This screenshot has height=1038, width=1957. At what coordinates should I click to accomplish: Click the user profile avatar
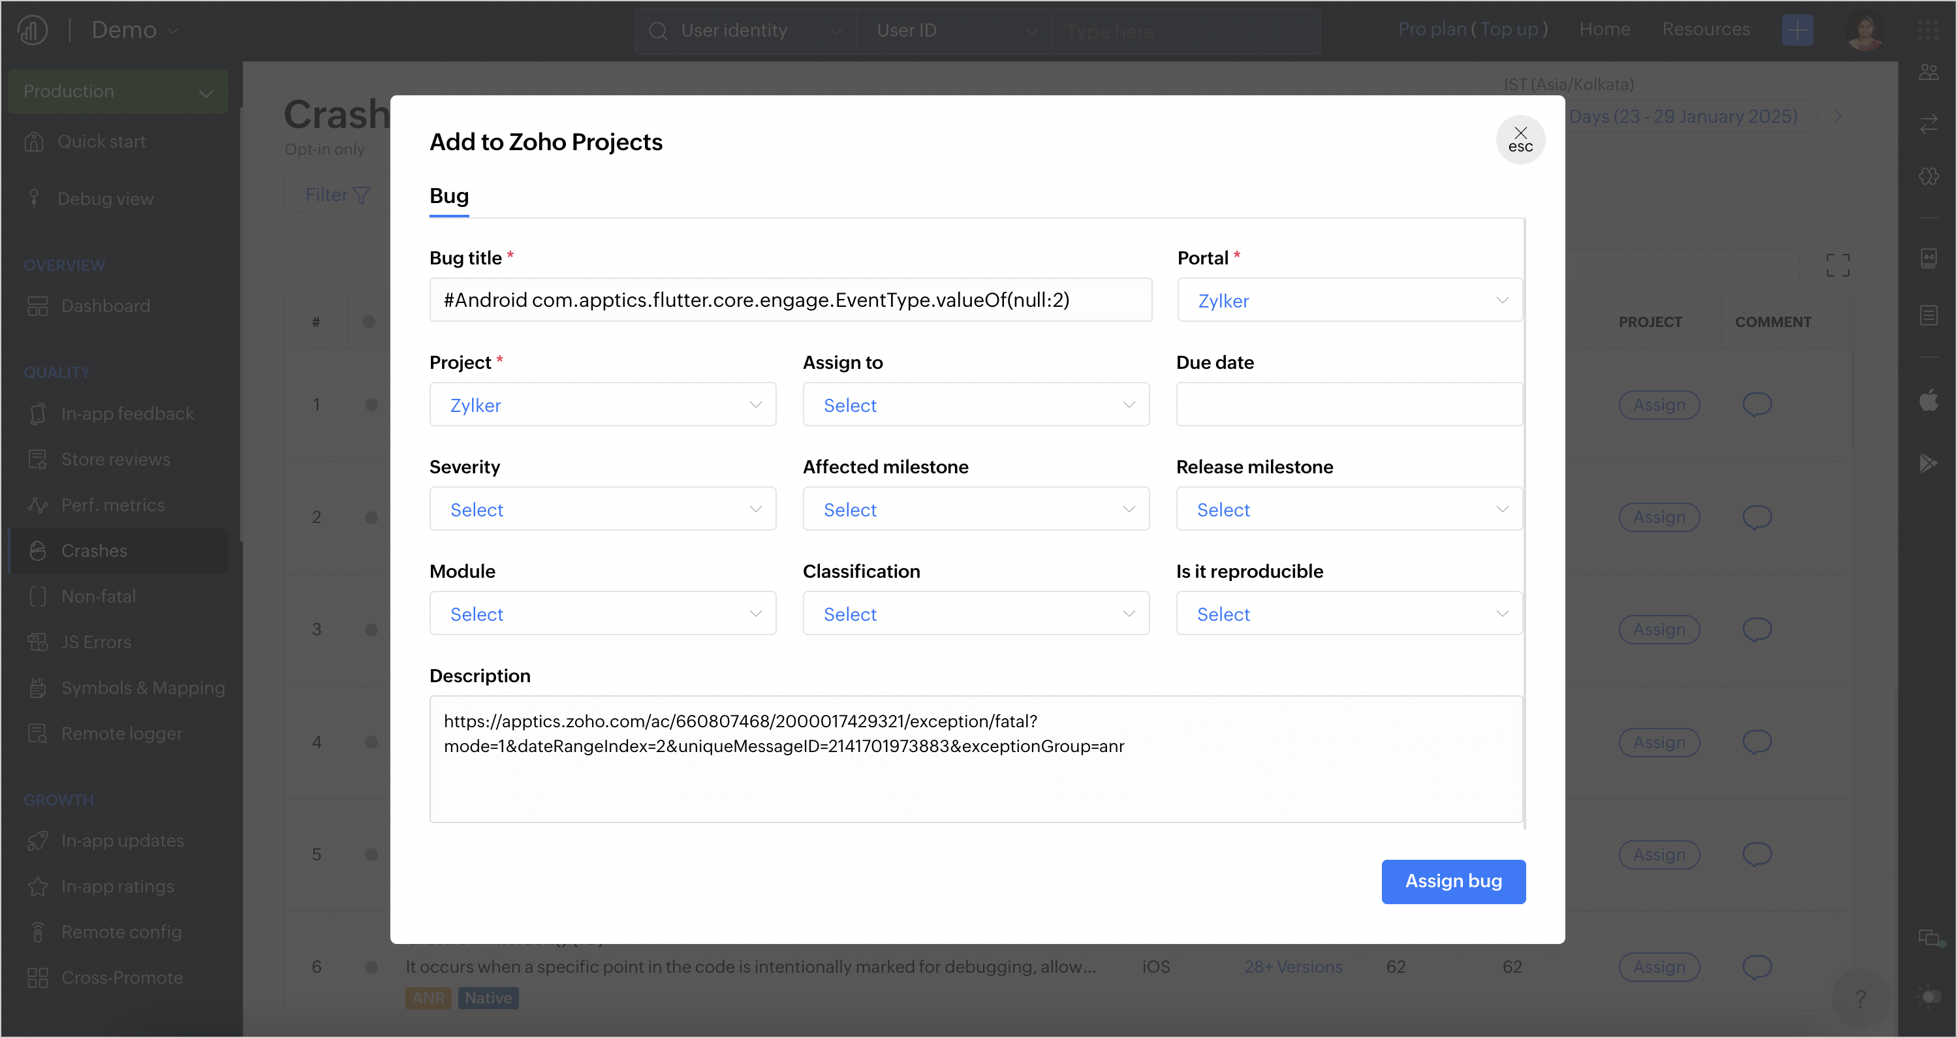[x=1864, y=31]
